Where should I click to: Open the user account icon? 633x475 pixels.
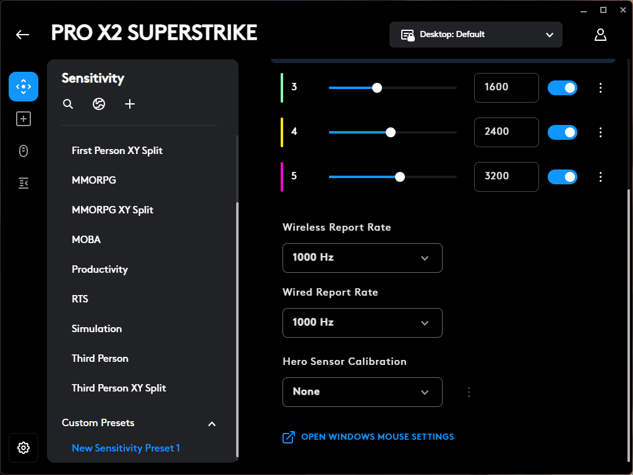coord(600,35)
